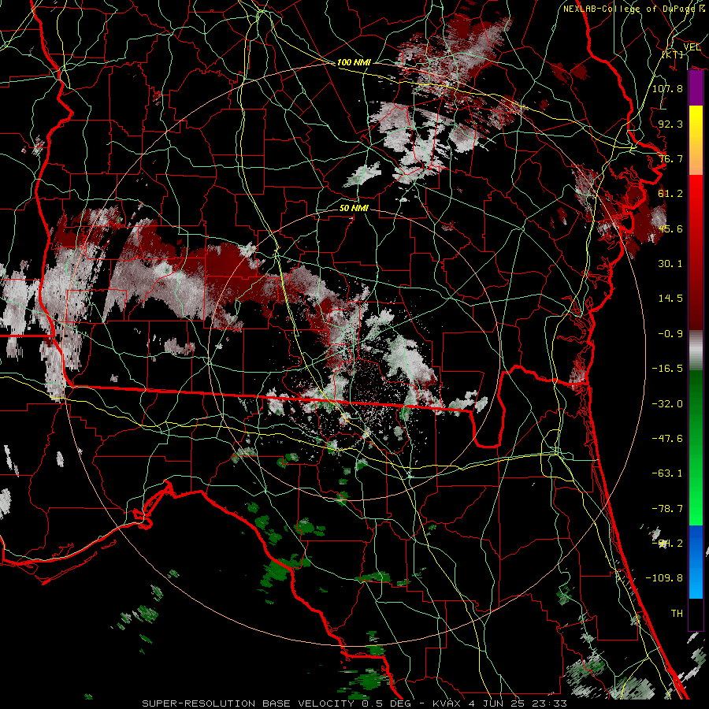Click the 107.8 legend value
The height and width of the screenshot is (709, 709).
tap(667, 88)
